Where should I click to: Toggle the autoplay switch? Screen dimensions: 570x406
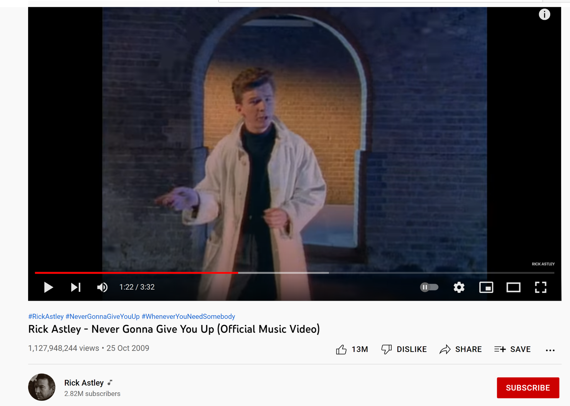[x=429, y=287]
